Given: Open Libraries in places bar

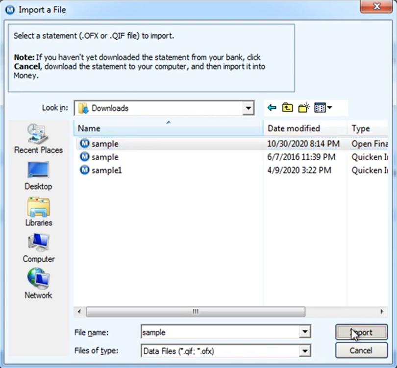Looking at the screenshot, I should tap(39, 212).
